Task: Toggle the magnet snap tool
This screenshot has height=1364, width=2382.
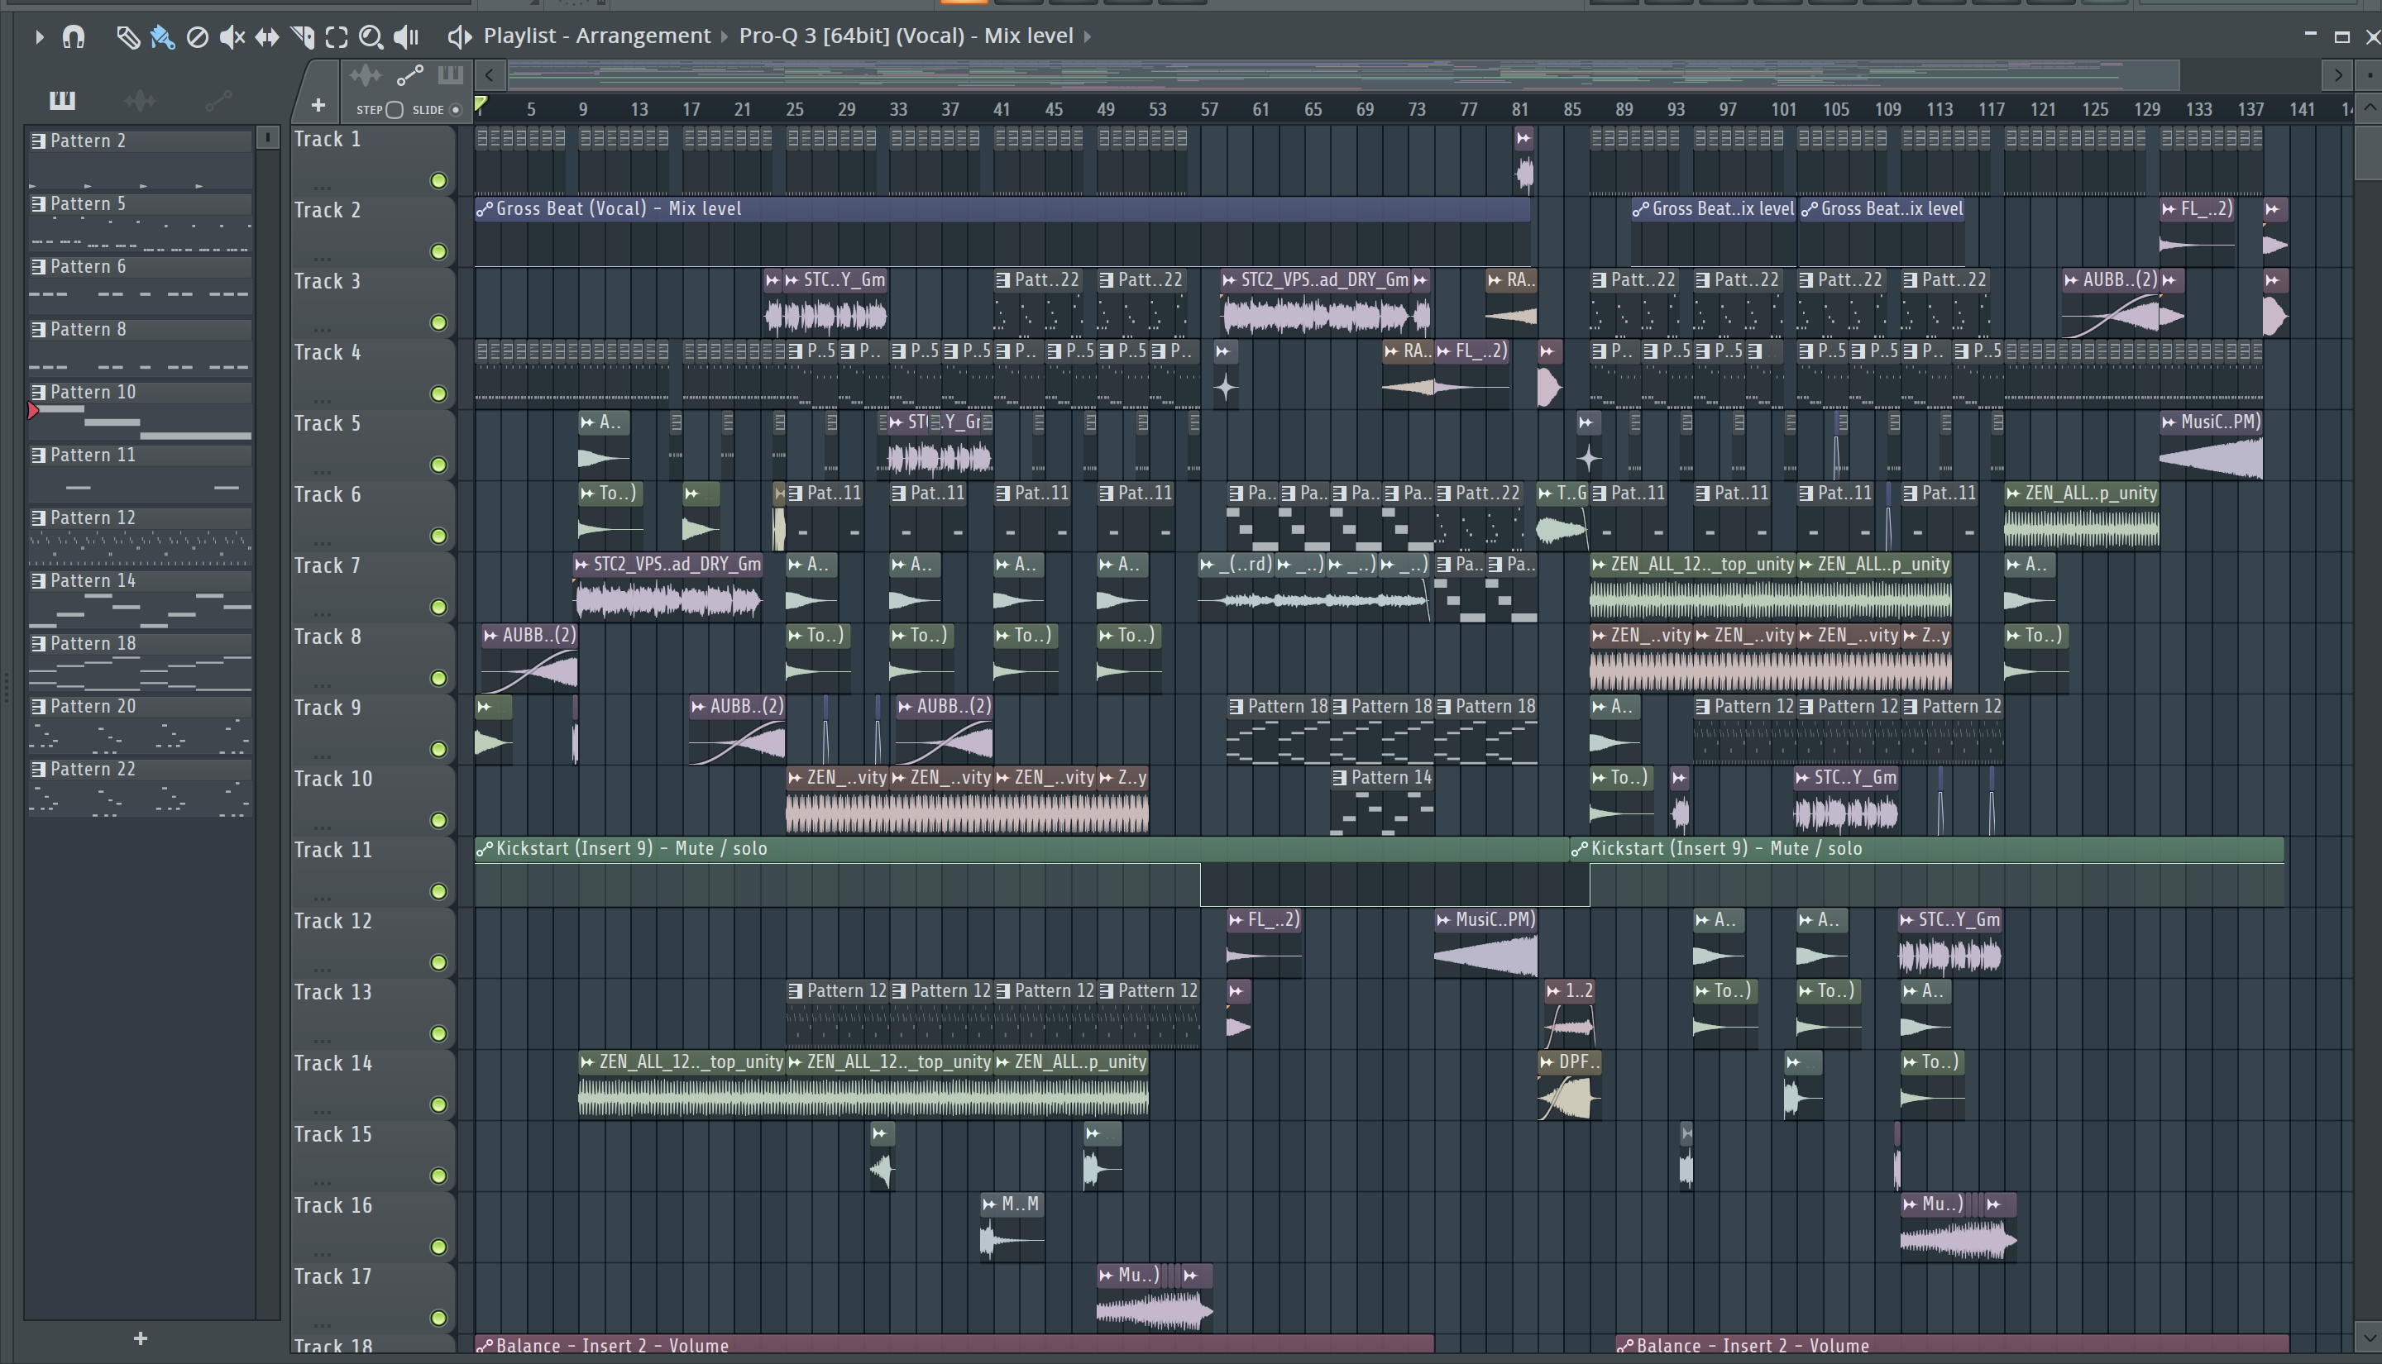Action: 73,36
